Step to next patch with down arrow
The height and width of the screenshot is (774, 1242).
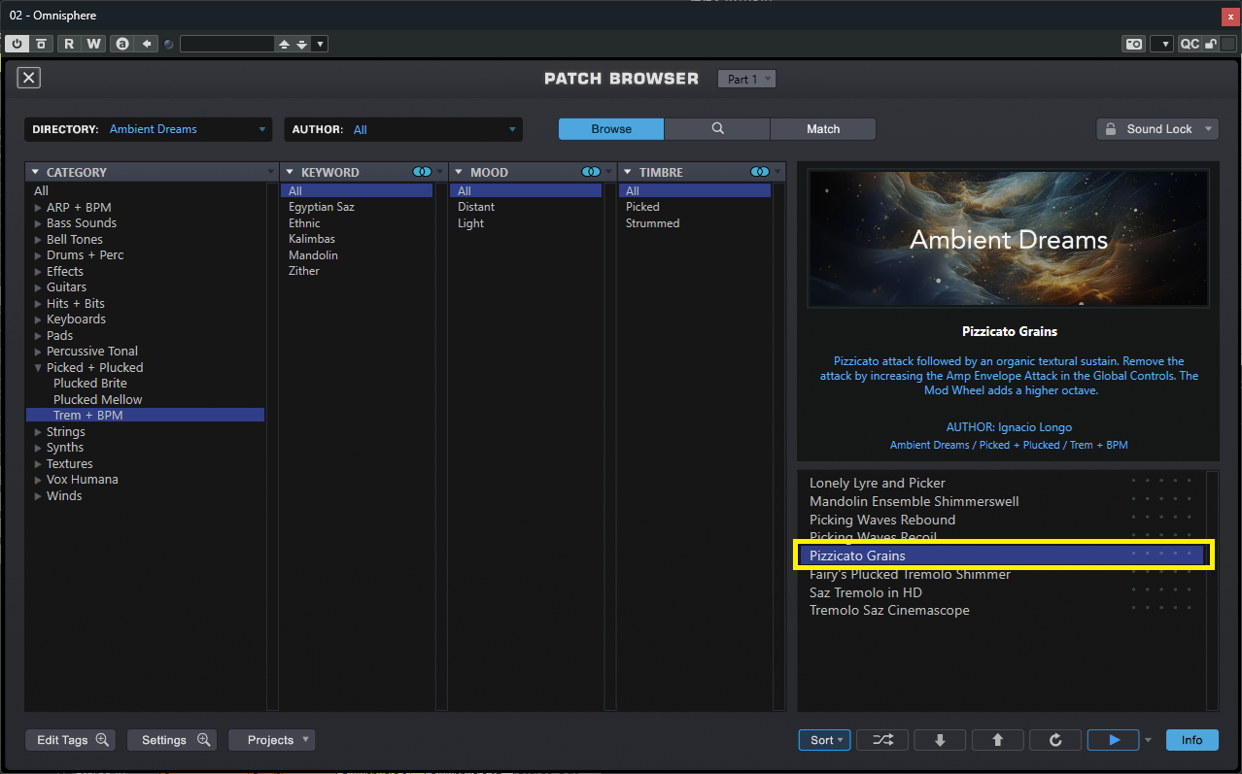pos(940,740)
